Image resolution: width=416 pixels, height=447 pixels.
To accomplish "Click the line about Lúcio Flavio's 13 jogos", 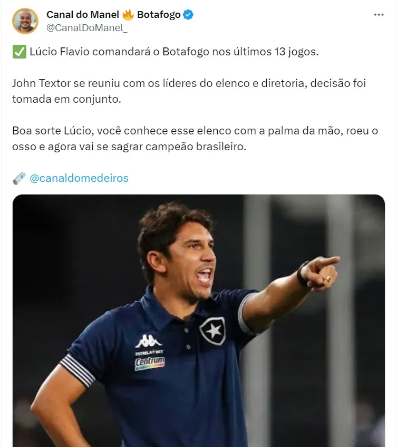I will click(165, 53).
